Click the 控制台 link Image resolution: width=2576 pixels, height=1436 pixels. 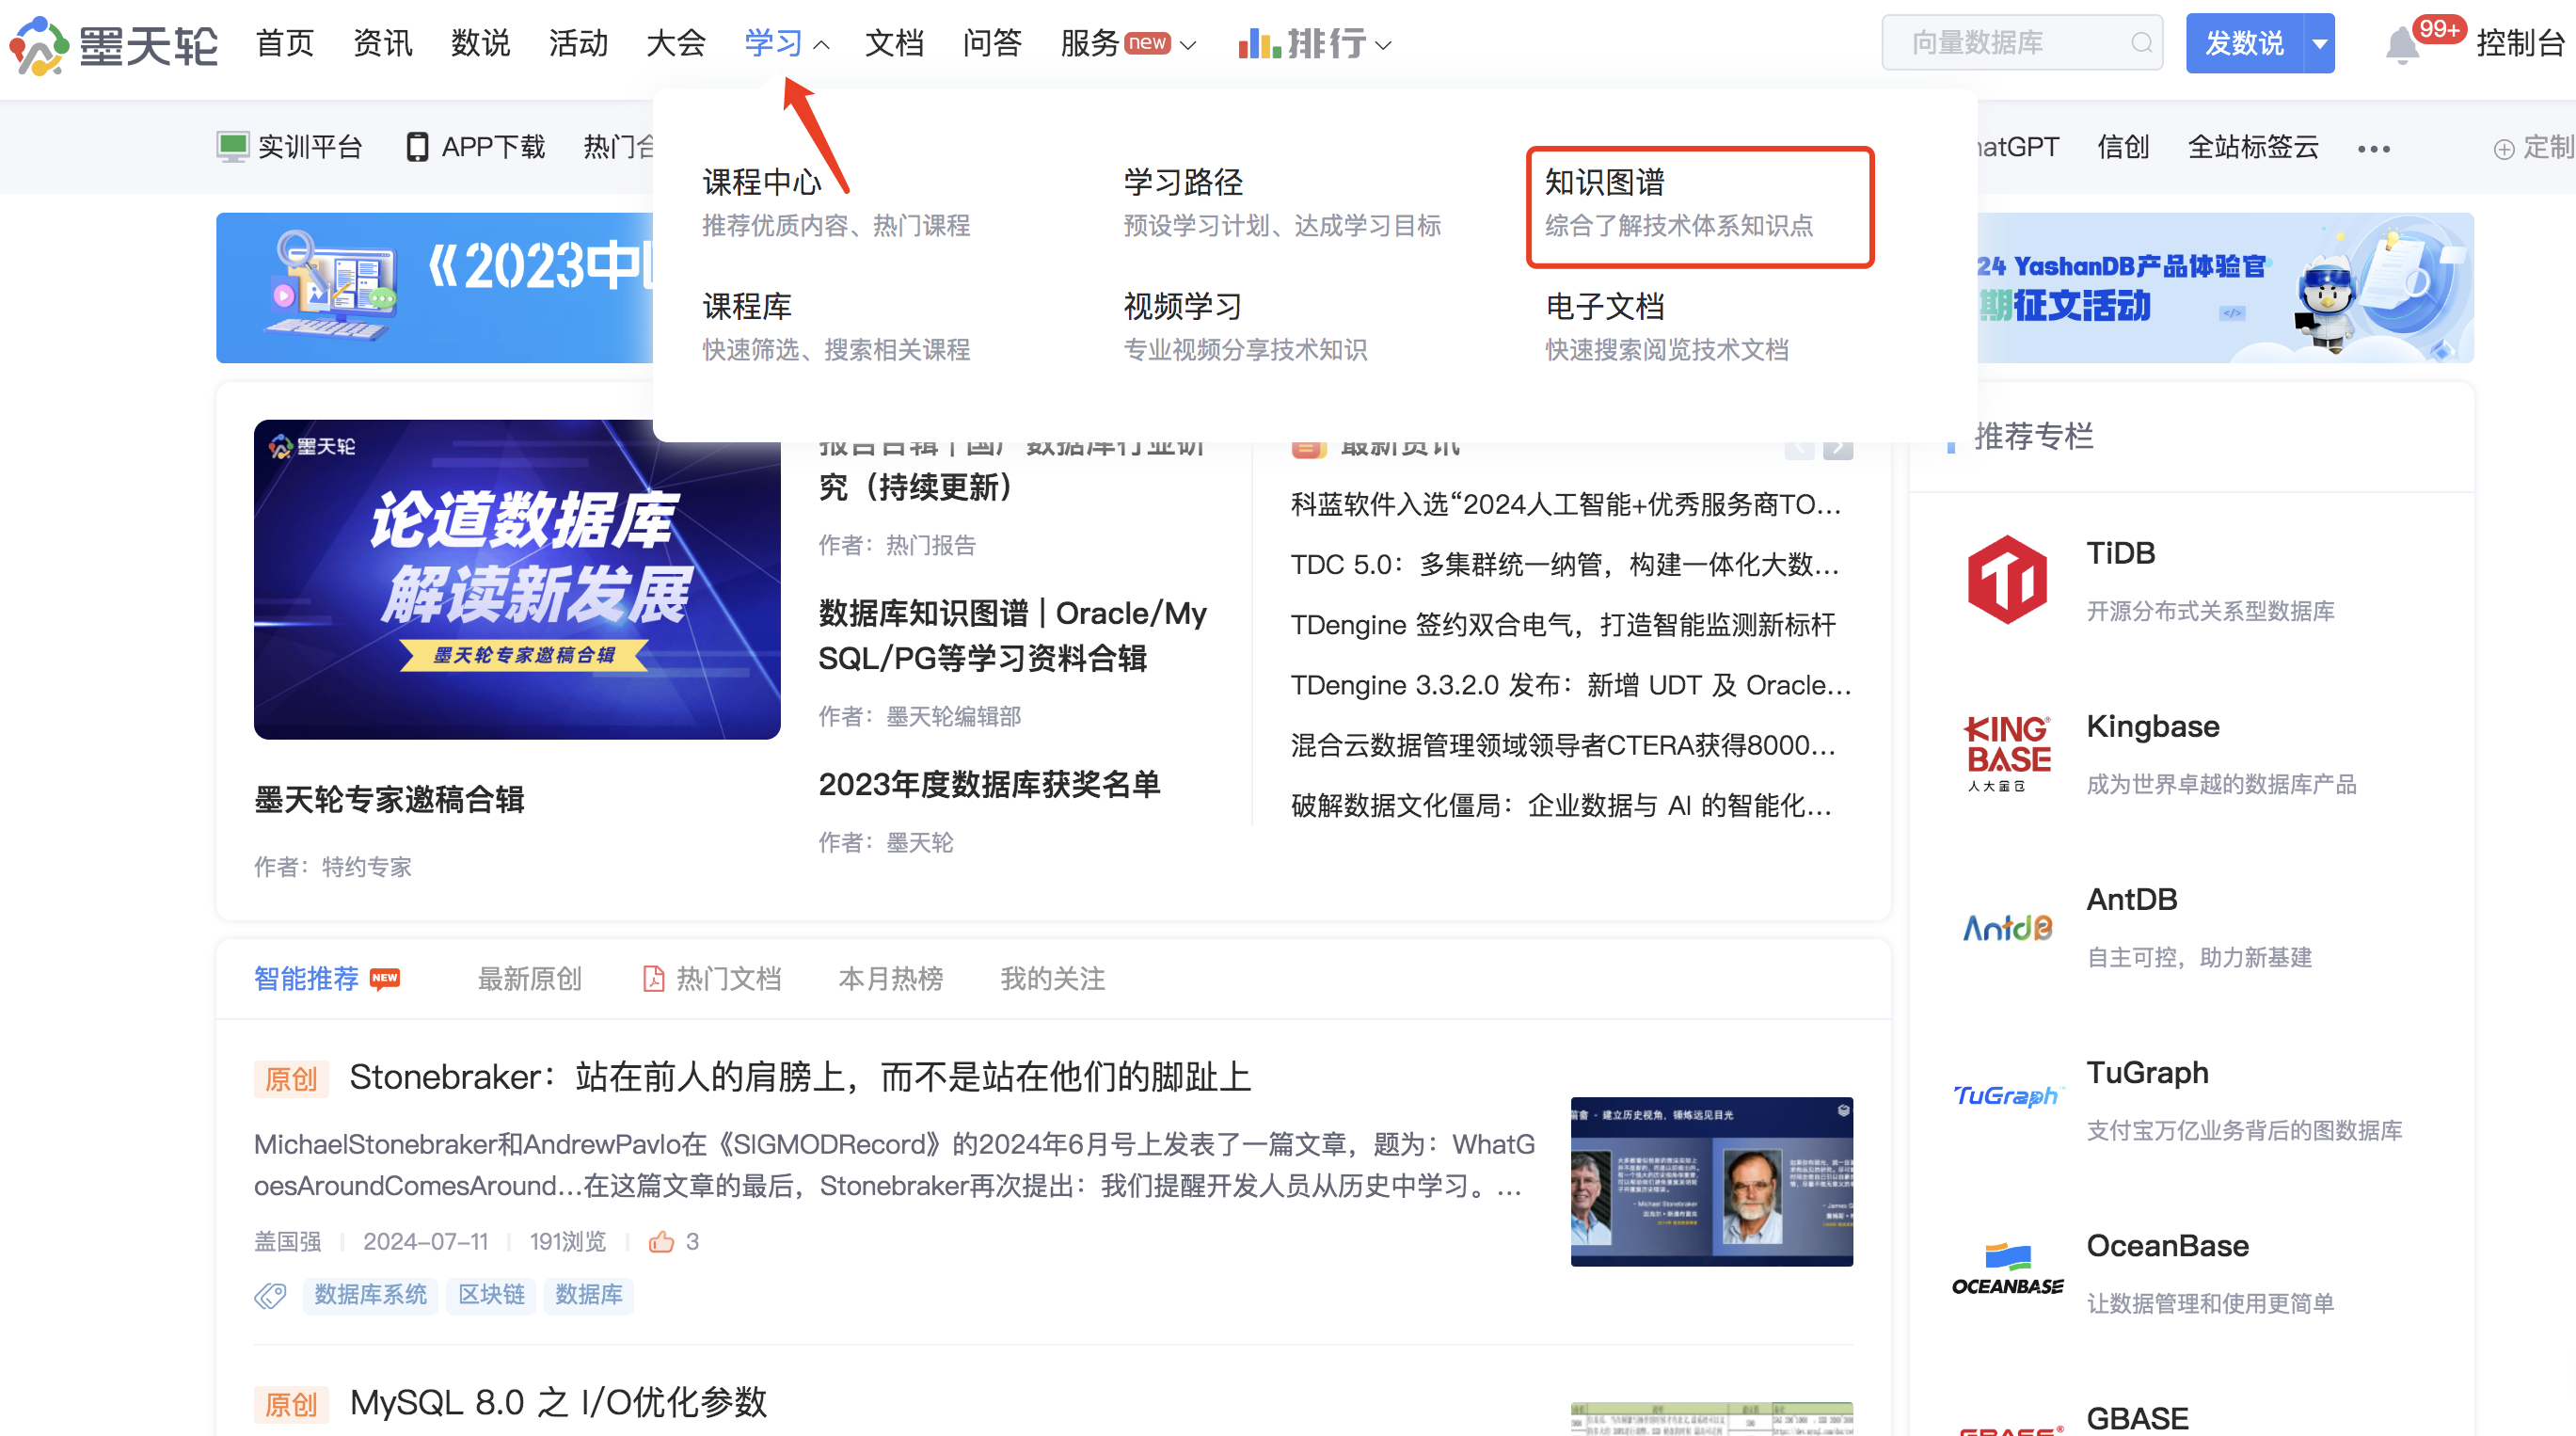[x=2520, y=43]
